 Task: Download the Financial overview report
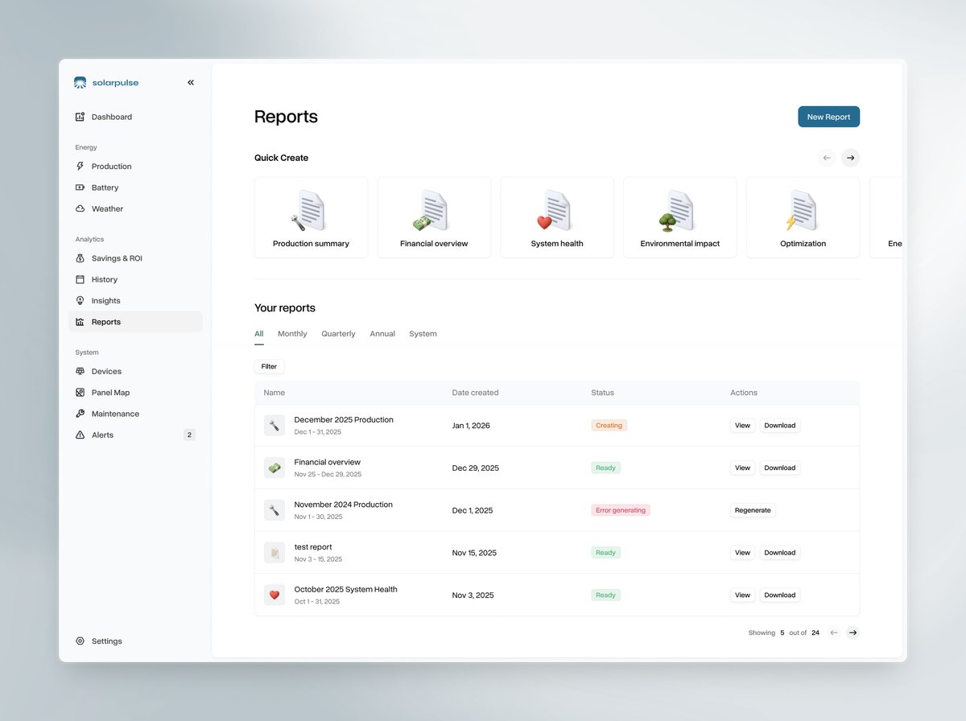[779, 468]
